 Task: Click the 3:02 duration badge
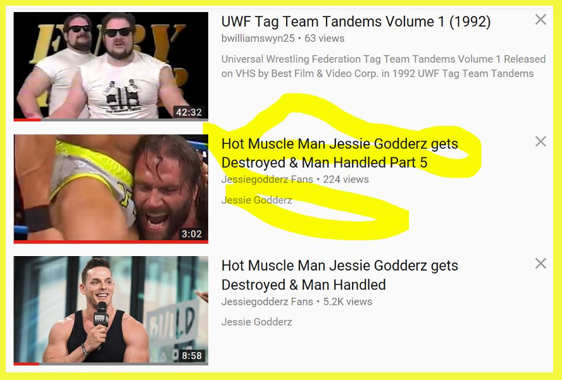point(192,234)
